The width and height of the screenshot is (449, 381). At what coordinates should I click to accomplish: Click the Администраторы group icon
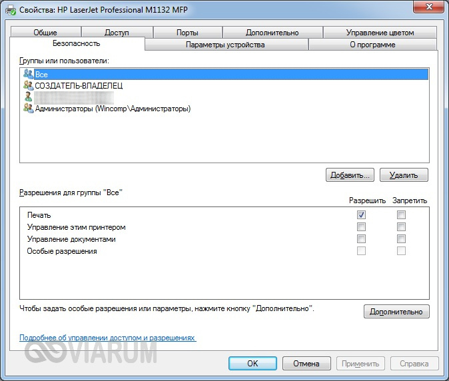click(28, 109)
